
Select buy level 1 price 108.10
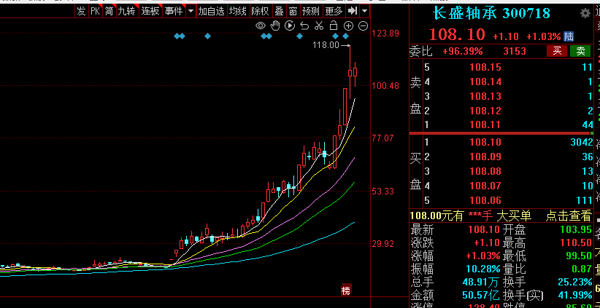pyautogui.click(x=485, y=143)
